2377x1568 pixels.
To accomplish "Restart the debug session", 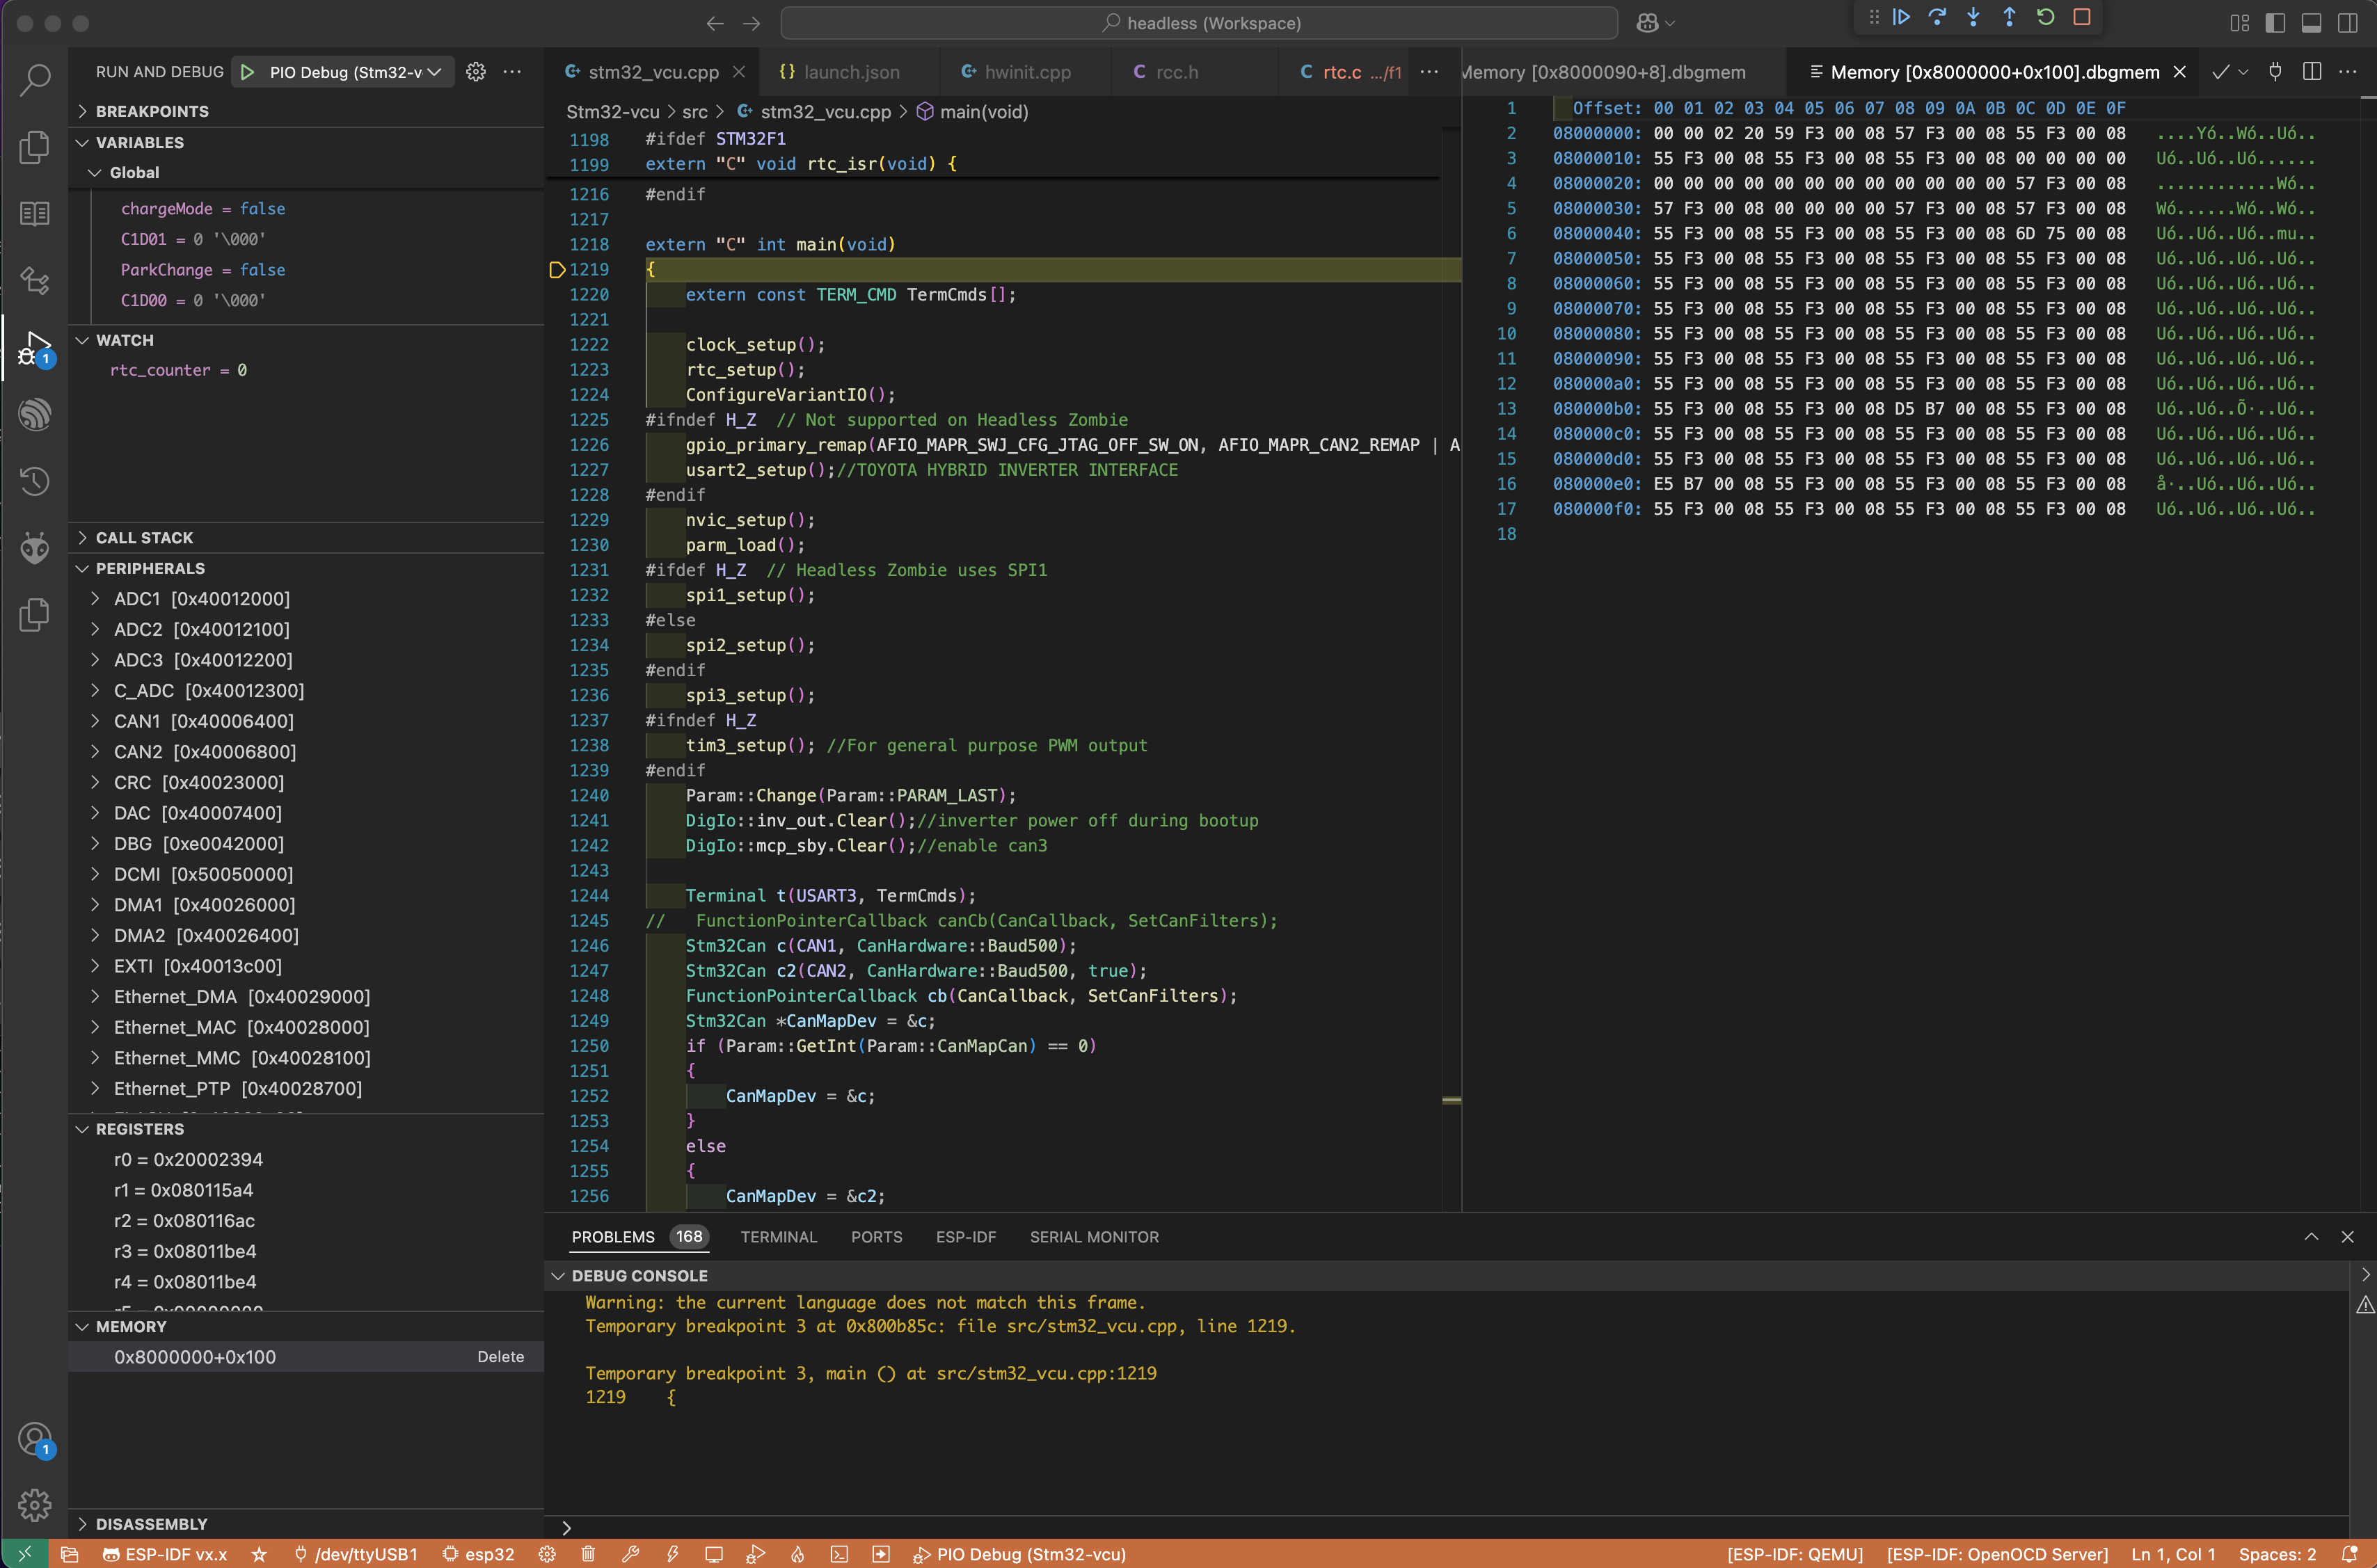I will point(2045,17).
